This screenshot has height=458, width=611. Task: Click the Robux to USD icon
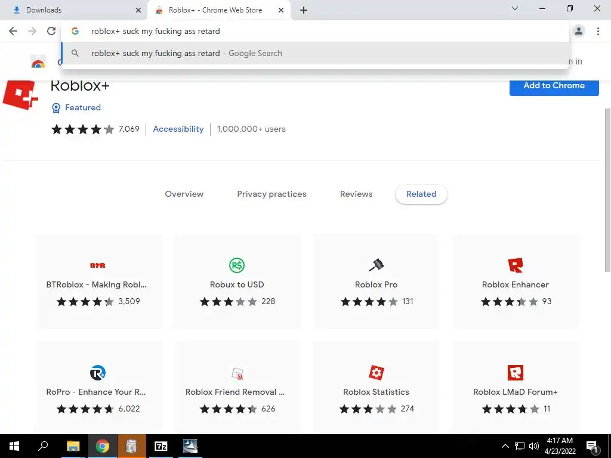(x=236, y=265)
